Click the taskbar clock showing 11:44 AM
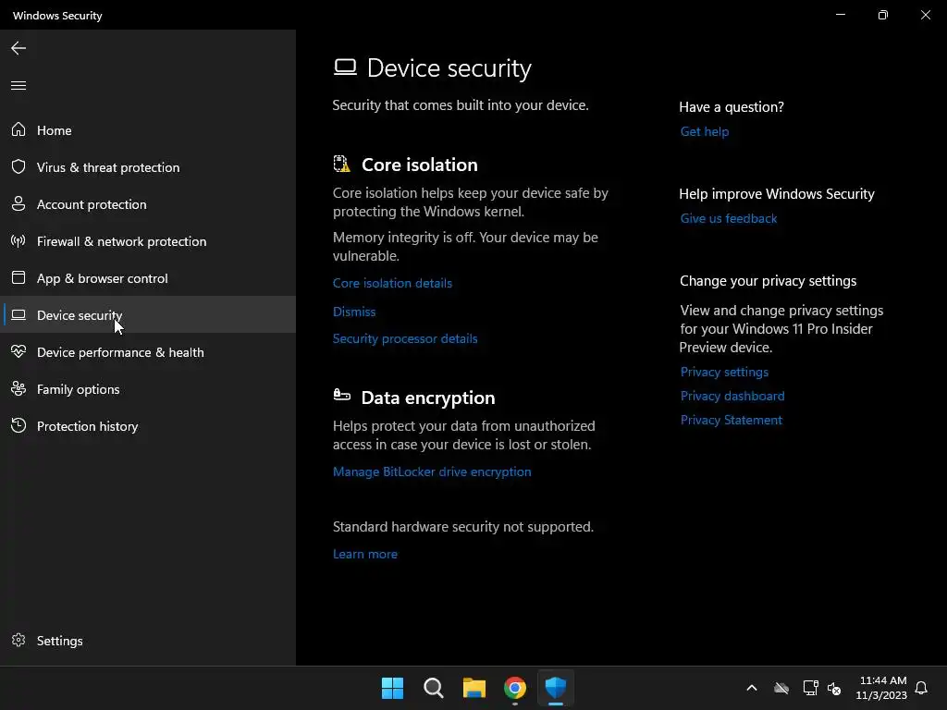Screen dimensions: 947x710 (x=881, y=688)
